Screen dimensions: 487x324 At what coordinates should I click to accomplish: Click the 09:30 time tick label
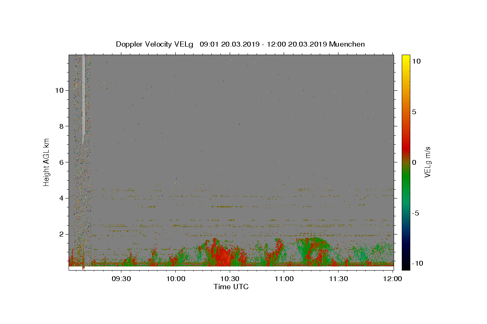pyautogui.click(x=121, y=279)
